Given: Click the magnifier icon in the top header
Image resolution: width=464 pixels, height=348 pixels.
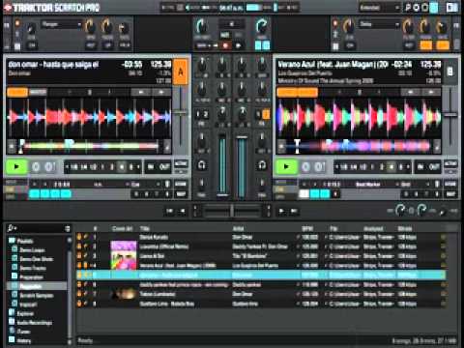Looking at the screenshot, I should click(x=408, y=8).
